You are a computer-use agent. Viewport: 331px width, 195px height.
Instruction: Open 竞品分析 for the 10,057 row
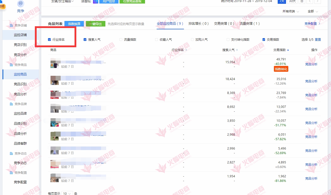point(311,123)
